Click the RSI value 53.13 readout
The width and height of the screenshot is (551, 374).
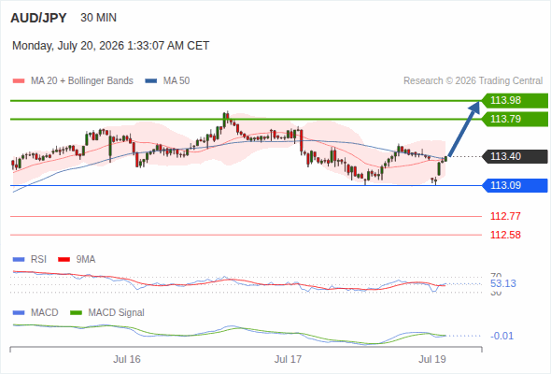tap(503, 283)
